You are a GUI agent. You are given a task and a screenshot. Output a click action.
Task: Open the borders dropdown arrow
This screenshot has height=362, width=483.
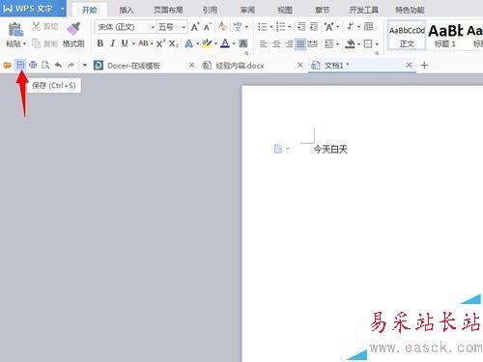tap(377, 44)
